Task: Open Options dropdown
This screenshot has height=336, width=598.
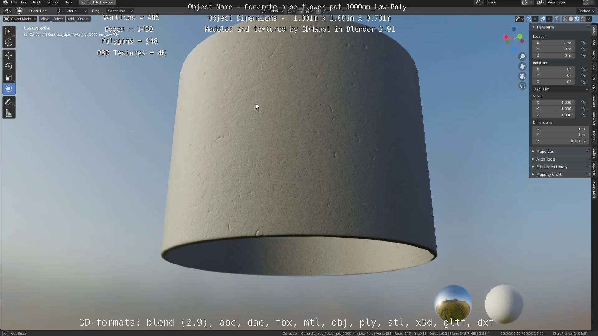Action: pyautogui.click(x=586, y=11)
